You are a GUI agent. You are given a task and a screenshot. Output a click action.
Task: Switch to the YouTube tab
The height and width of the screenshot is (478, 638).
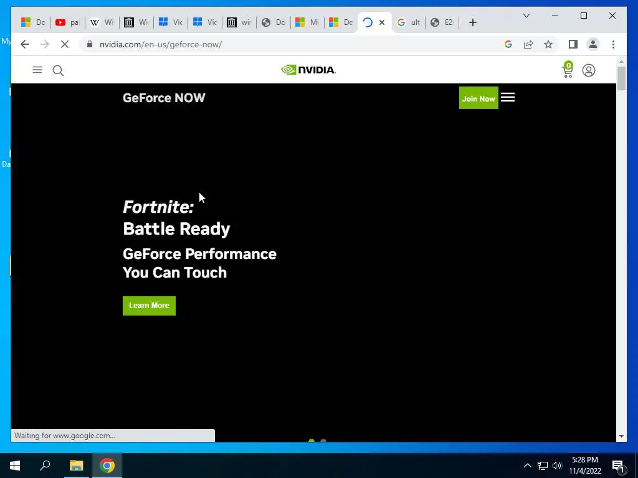coord(67,22)
